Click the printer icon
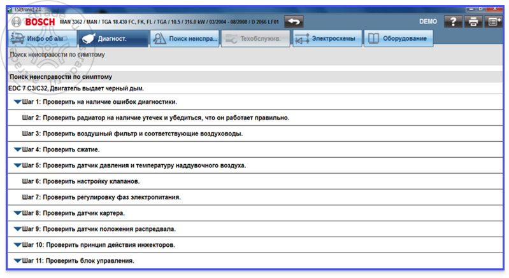The width and height of the screenshot is (509, 278). [x=473, y=22]
